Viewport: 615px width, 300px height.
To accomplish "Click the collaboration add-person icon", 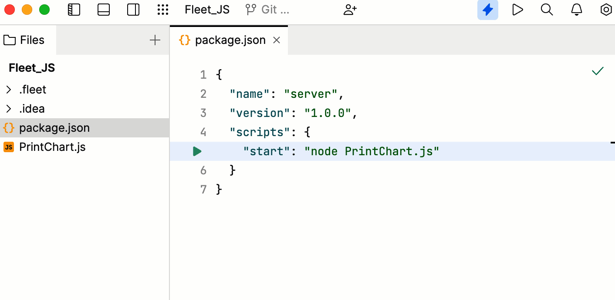I will 350,10.
